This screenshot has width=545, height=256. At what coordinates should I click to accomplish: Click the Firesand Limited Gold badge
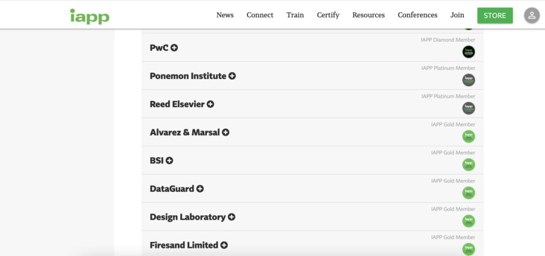468,249
